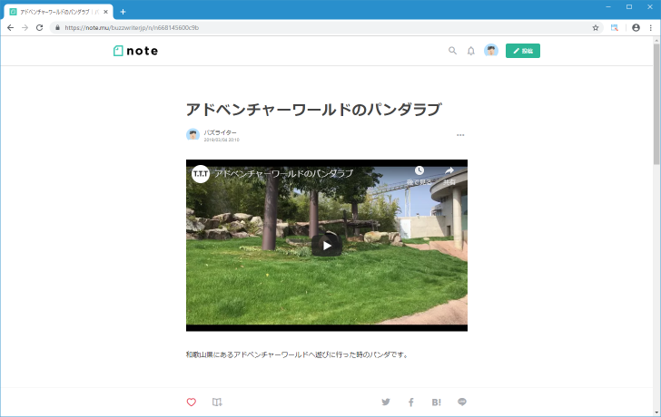The image size is (661, 417).
Task: Click the green 投稿 post button
Action: coord(523,51)
